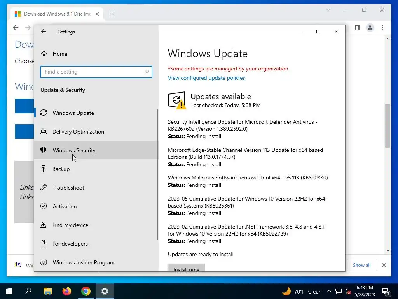
Task: Close the Download Windows 8.1 Disc Image tab
Action: [97, 14]
